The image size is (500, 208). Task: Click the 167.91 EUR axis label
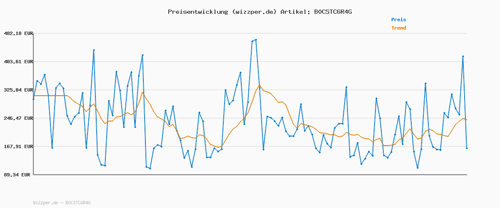click(18, 146)
